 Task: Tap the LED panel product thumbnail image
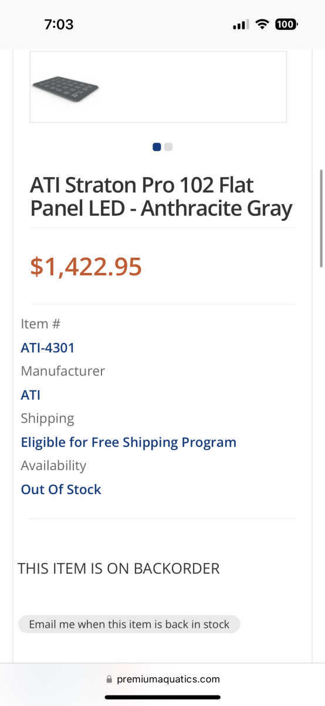tap(66, 86)
